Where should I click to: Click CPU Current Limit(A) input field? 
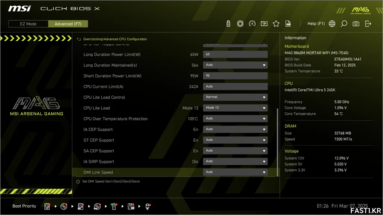click(235, 87)
